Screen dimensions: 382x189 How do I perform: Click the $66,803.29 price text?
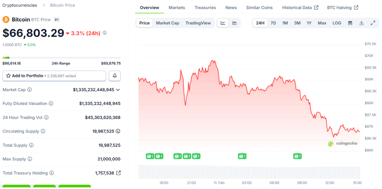33,33
